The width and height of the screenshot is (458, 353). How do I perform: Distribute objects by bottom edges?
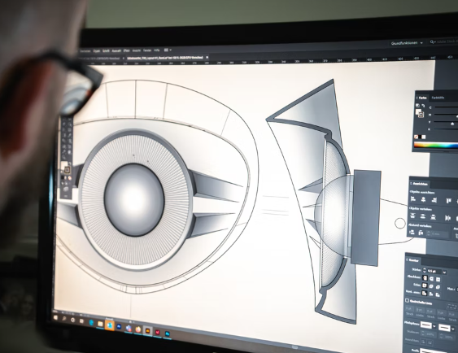pos(434,217)
